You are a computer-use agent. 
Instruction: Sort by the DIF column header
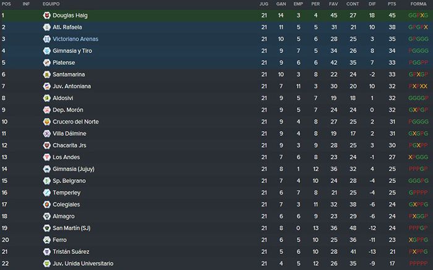(372, 4)
